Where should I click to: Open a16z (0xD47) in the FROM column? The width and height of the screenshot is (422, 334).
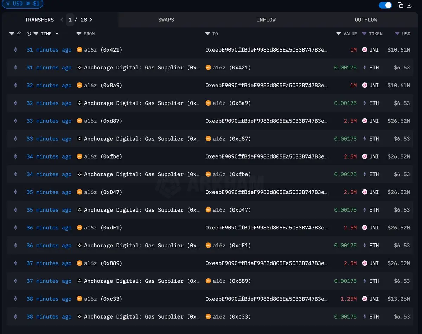(103, 192)
